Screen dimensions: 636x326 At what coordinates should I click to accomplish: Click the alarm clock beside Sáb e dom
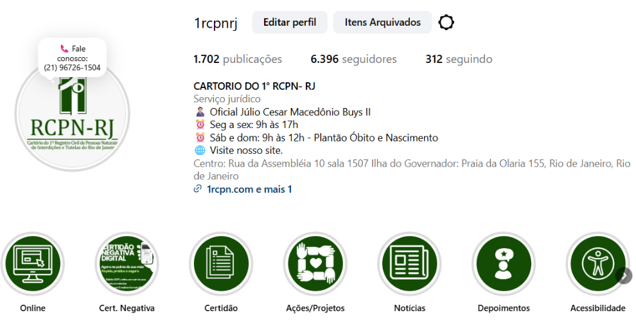(200, 137)
